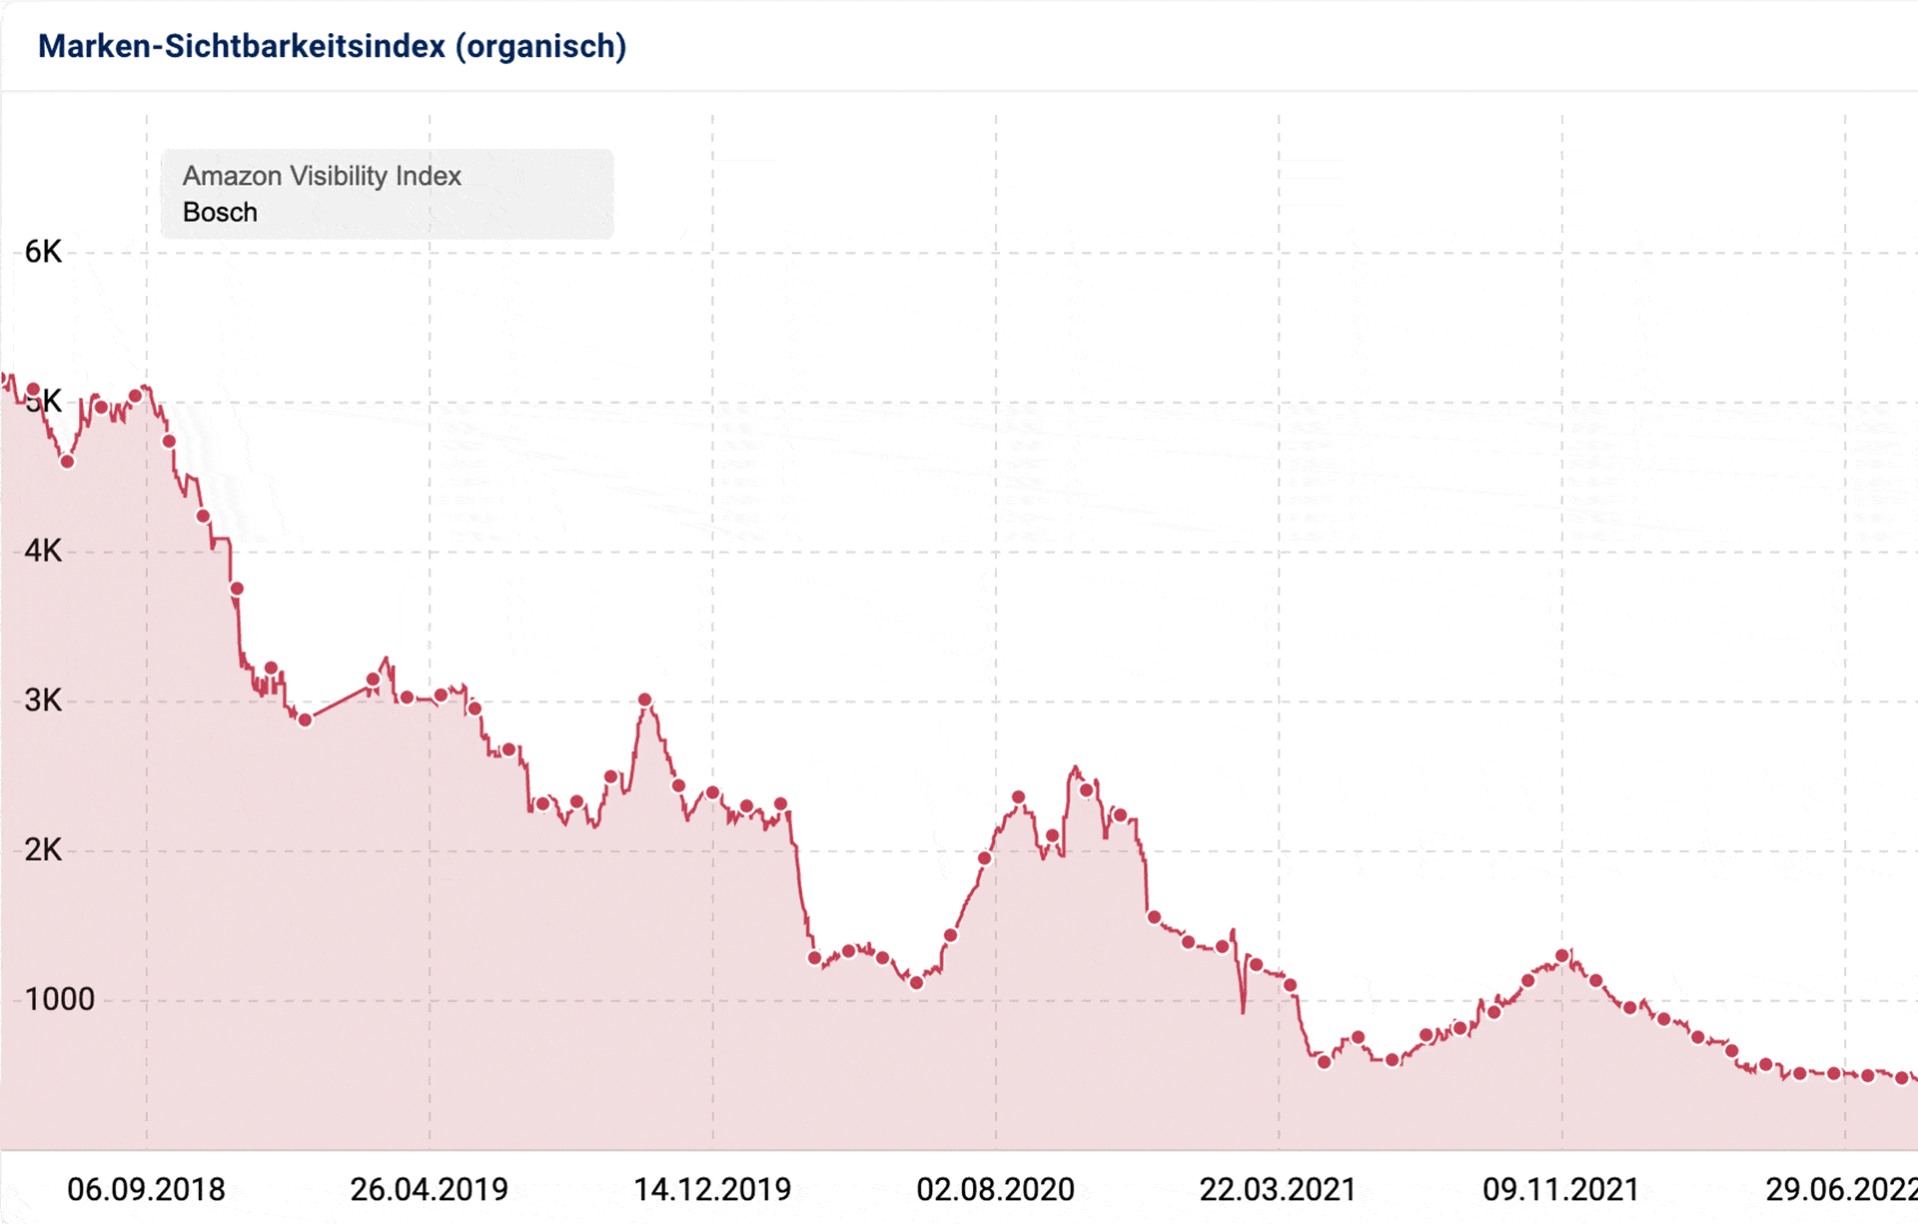Viewport: 1918px width, 1224px height.
Task: Click the 22.03.2021 date label
Action: (x=1278, y=1189)
